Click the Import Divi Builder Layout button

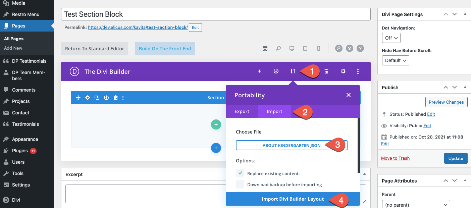click(293, 199)
